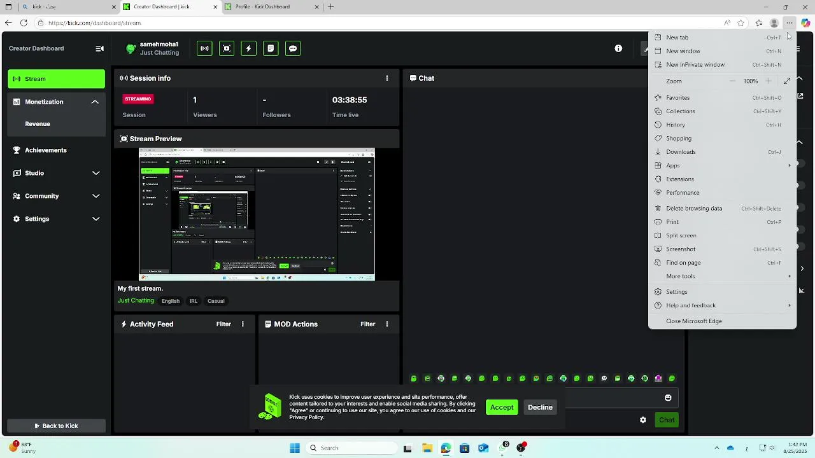Click the Session info icon in top toolbar

[204, 48]
